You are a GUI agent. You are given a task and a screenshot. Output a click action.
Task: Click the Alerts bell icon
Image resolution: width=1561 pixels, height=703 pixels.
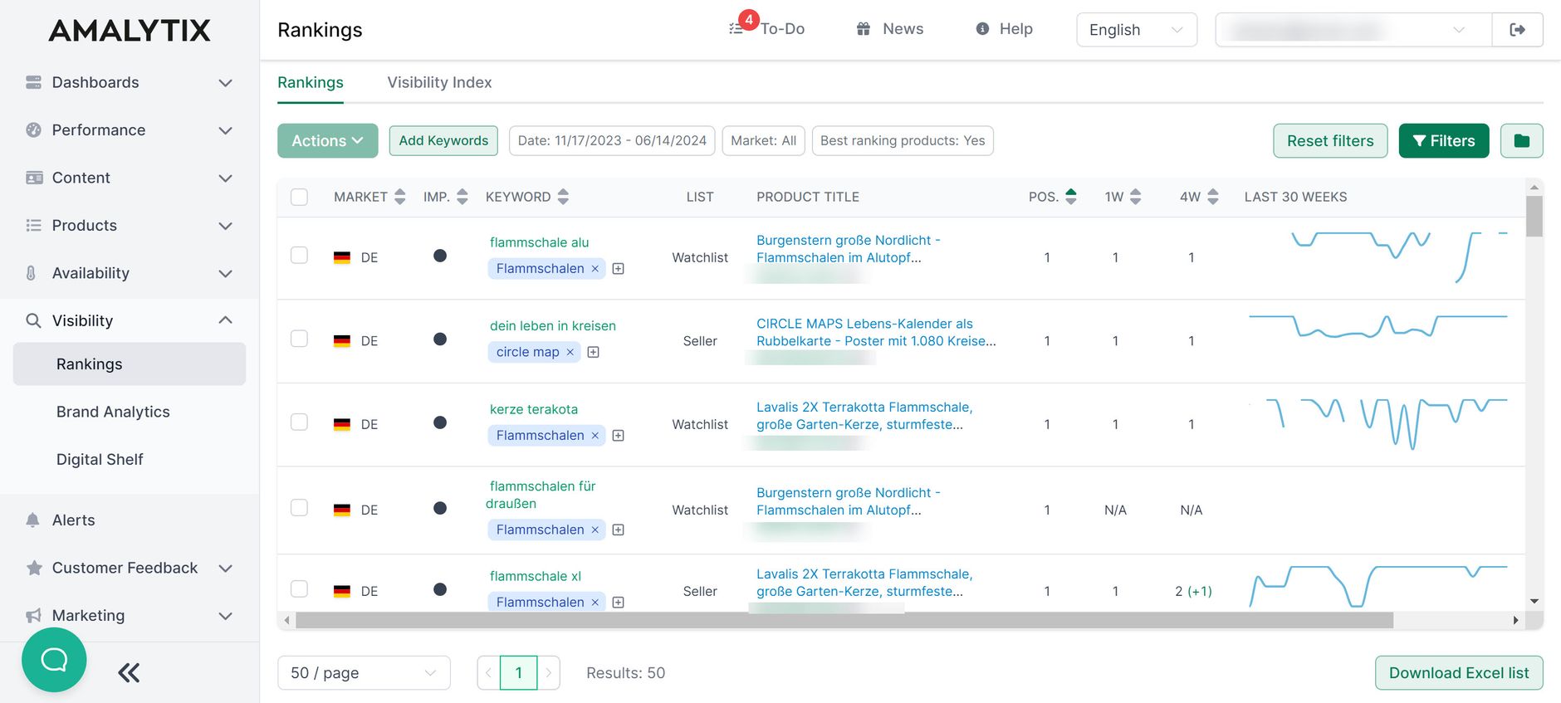click(33, 520)
